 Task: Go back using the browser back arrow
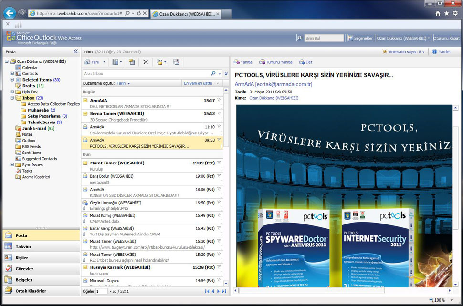click(10, 13)
